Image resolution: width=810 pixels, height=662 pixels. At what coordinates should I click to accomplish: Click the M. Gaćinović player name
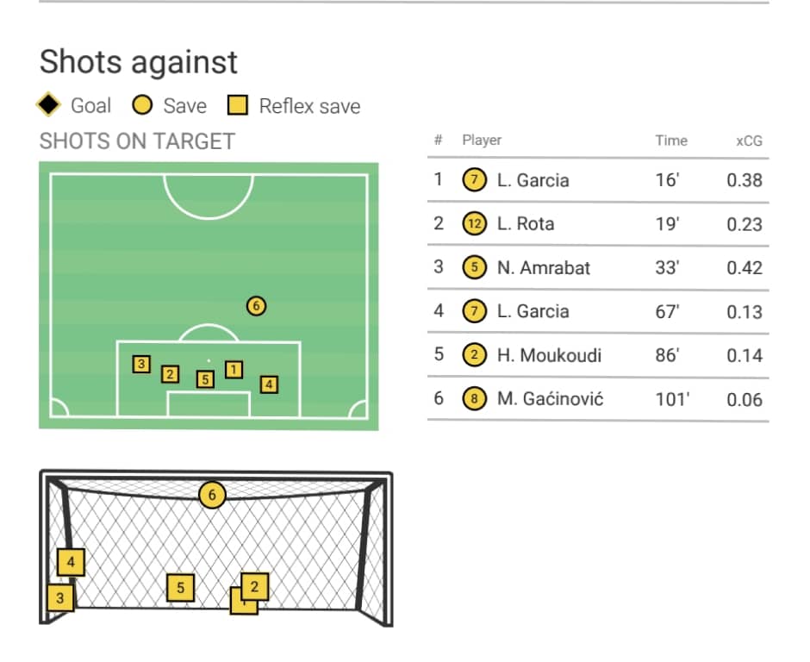(550, 399)
